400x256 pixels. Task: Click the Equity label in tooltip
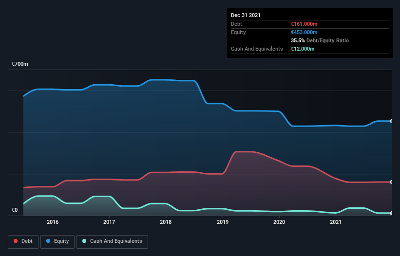[238, 32]
